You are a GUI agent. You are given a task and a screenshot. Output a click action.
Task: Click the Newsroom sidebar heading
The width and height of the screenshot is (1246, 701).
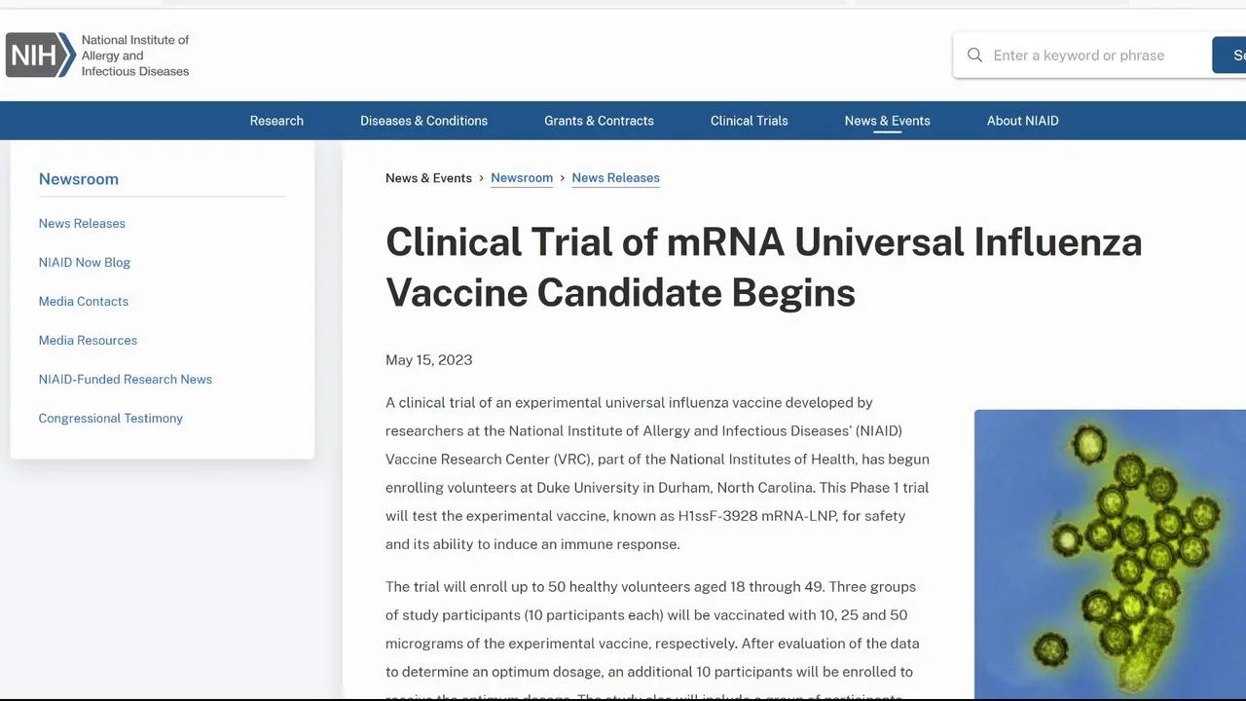point(79,179)
